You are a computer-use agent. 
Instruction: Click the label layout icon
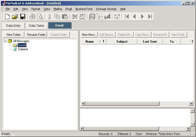(x=100, y=17)
